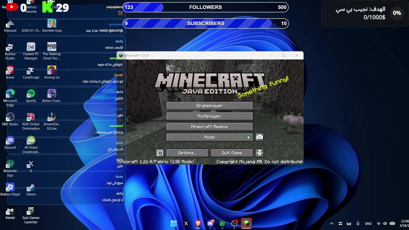Select the RISK Global Domination desktop shortcut
Image resolution: width=409 pixels, height=230 pixels.
point(31,122)
